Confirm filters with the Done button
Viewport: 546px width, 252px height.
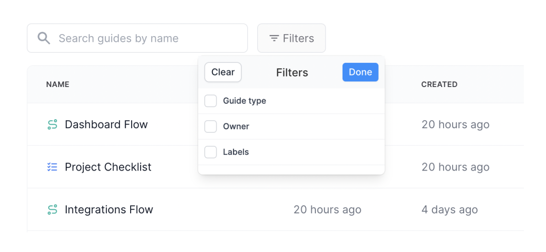pos(360,72)
